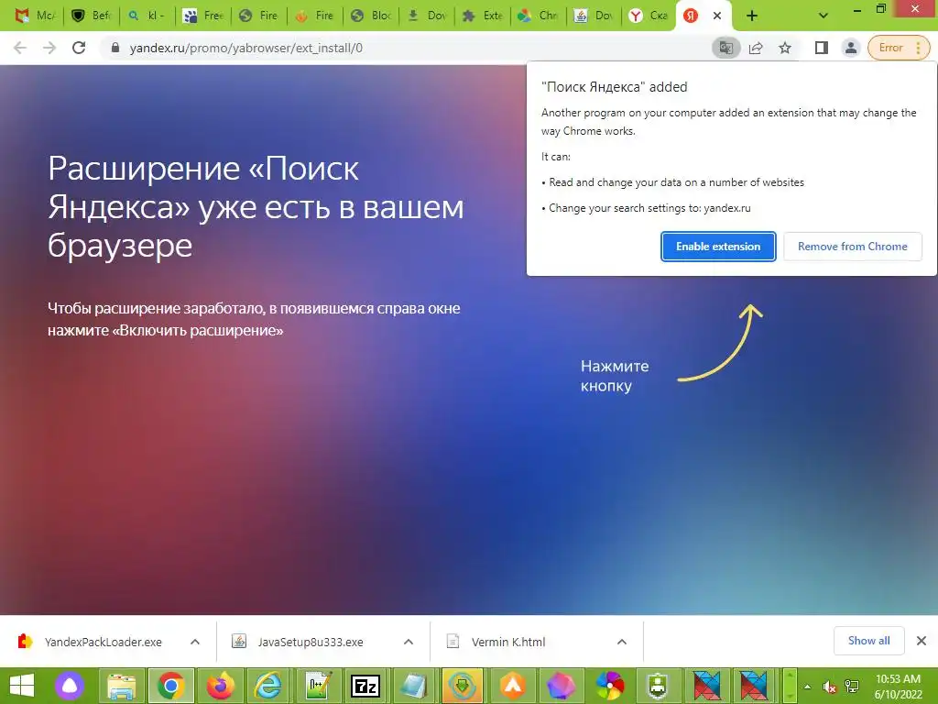Expand YandexPackLoader.exe download options
Image resolution: width=938 pixels, height=704 pixels.
(195, 642)
